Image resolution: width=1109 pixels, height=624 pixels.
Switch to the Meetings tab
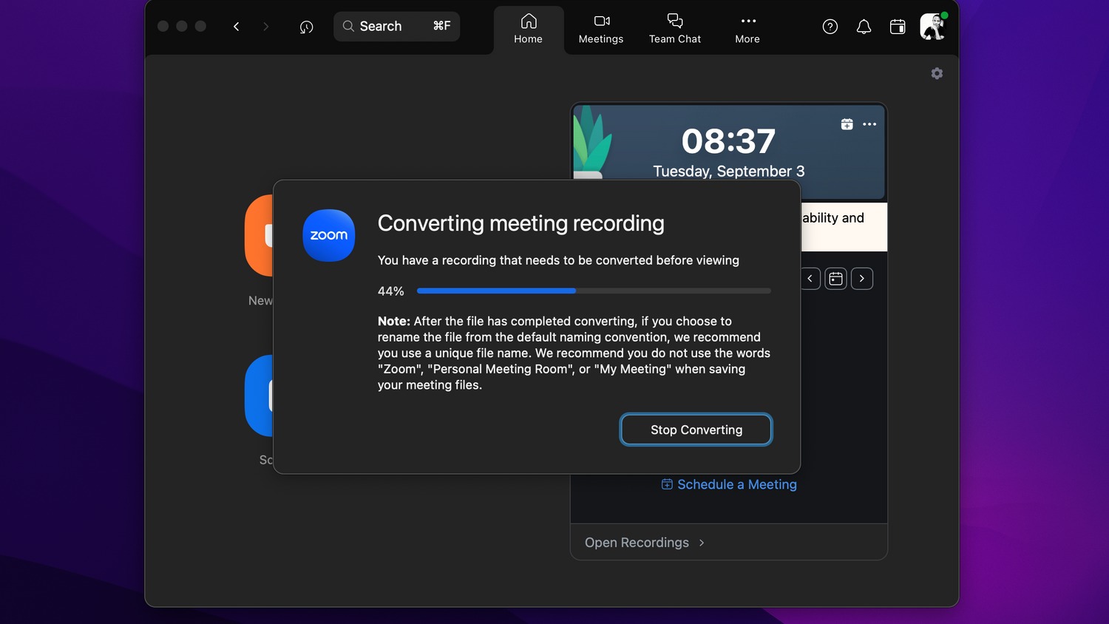(601, 30)
